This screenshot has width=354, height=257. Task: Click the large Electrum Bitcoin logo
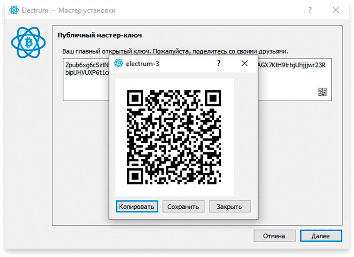[28, 42]
